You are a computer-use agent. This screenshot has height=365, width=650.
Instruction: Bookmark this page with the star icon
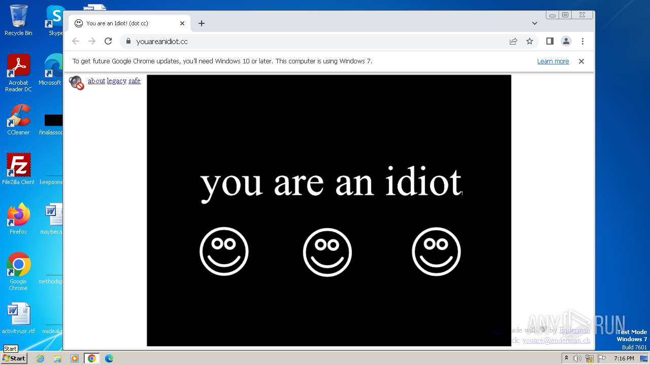(530, 41)
